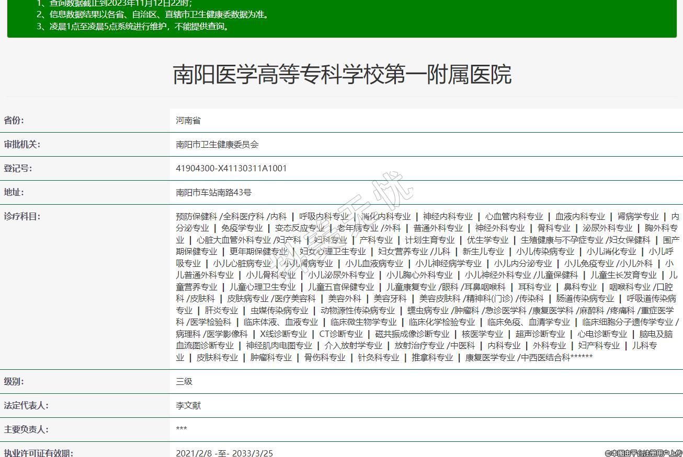The image size is (683, 457).
Task: Click the legal representative name 李文献
Action: pyautogui.click(x=188, y=405)
